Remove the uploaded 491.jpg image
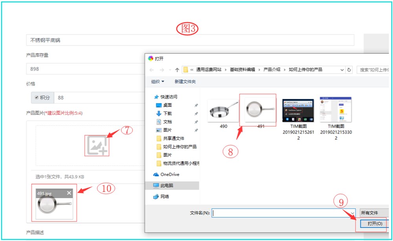This screenshot has width=393, height=241. [x=69, y=193]
